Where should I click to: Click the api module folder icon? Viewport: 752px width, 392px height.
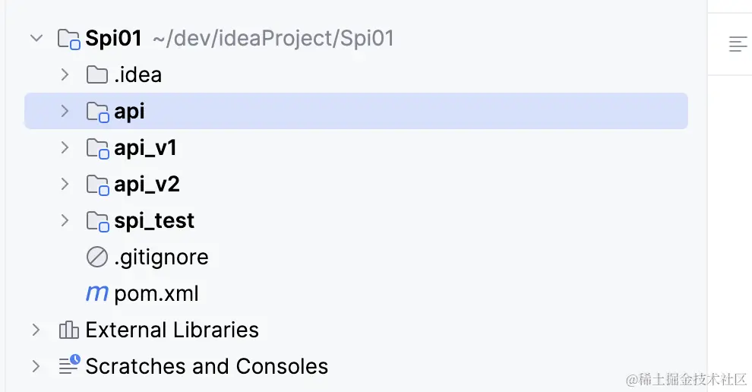[x=97, y=112]
